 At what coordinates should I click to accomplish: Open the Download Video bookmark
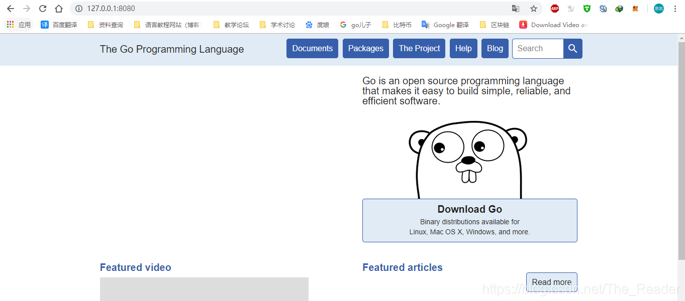point(553,25)
